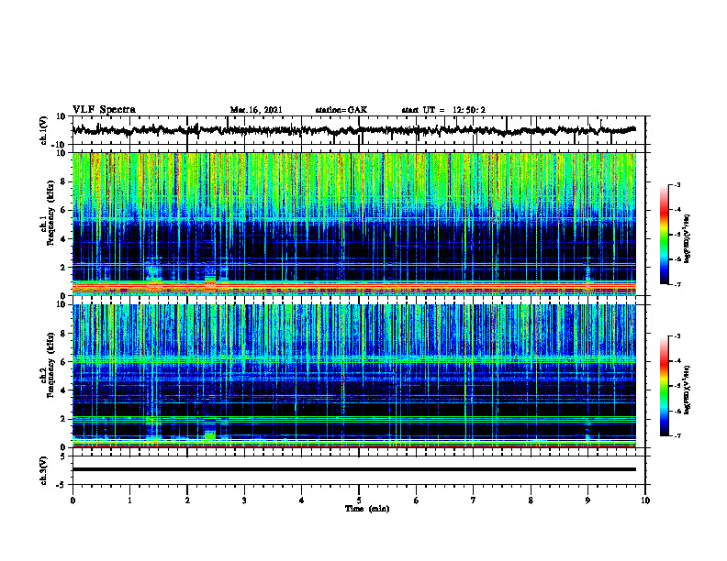
Task: Click the "-7" tick on ch.2 colorbar
Action: pyautogui.click(x=677, y=435)
